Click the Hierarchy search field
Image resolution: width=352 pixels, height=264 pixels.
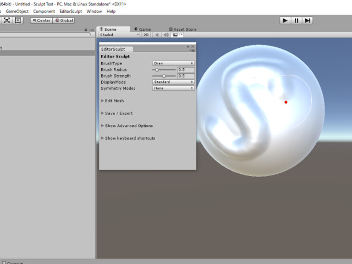pyautogui.click(x=45, y=35)
